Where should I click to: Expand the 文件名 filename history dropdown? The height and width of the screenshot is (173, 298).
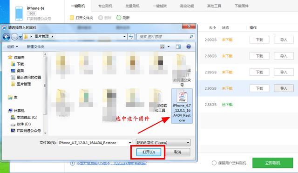[x=130, y=143]
